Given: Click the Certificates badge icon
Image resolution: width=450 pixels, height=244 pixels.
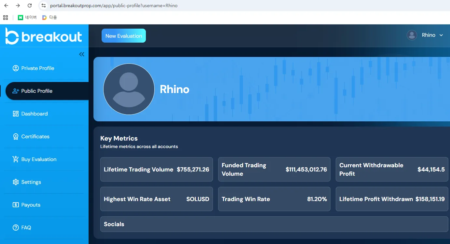Looking at the screenshot, I should 16,137.
